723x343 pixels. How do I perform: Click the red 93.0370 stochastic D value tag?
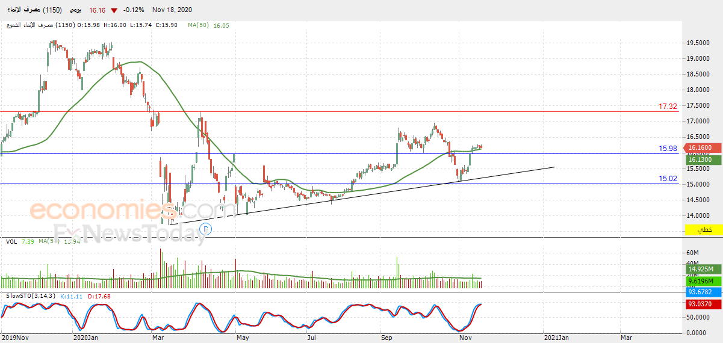tap(703, 304)
